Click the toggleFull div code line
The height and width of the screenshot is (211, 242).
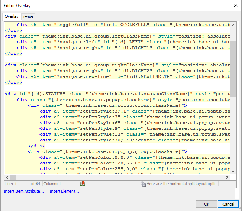click(123, 25)
